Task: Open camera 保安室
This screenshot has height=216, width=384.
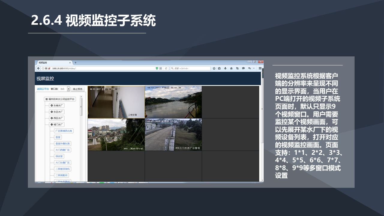Action: 59,156
